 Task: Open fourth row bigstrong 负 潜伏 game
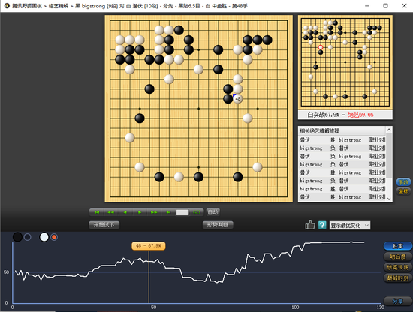coord(342,164)
